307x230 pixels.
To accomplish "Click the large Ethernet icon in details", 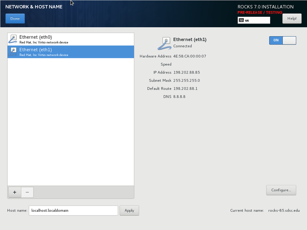I will coord(164,43).
